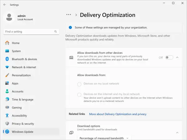Click the Apps icon in the sidebar
This screenshot has height=140, width=187.
click(7, 83)
